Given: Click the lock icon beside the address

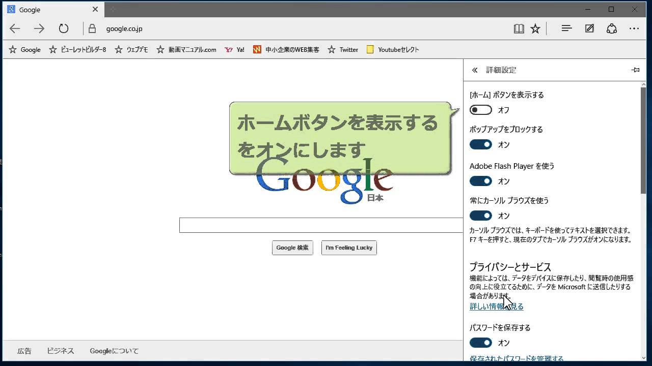Looking at the screenshot, I should click(x=92, y=28).
